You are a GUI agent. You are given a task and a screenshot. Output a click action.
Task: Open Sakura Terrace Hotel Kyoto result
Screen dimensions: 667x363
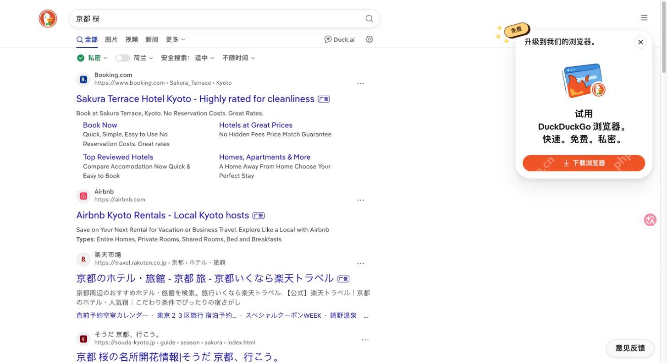pyautogui.click(x=195, y=99)
